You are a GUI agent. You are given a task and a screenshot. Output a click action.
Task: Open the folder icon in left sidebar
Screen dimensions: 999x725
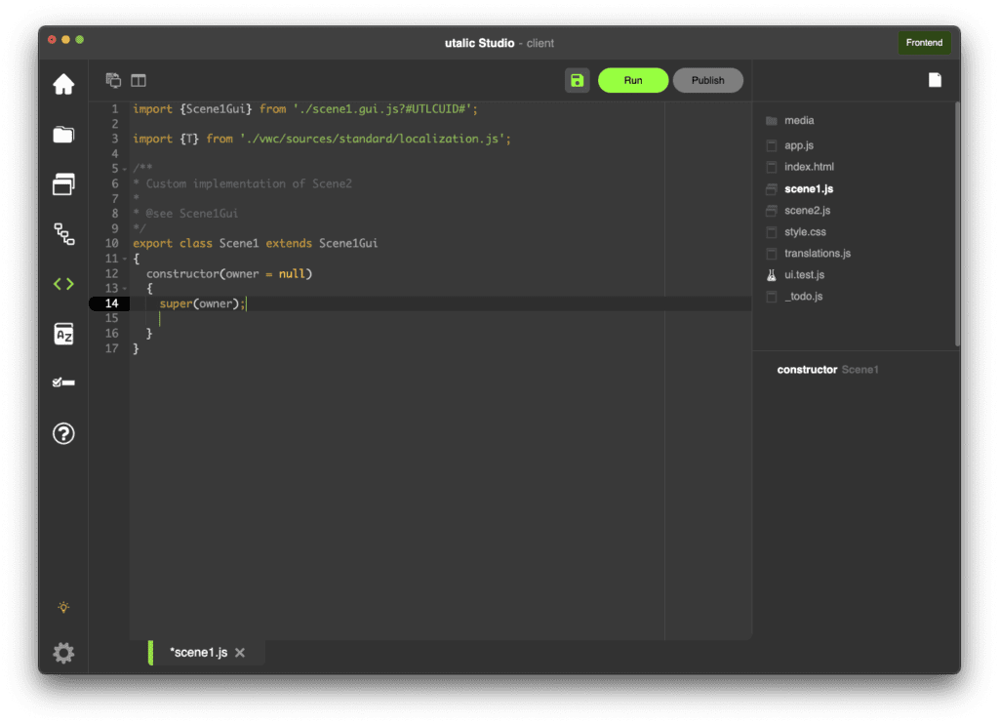(x=63, y=135)
